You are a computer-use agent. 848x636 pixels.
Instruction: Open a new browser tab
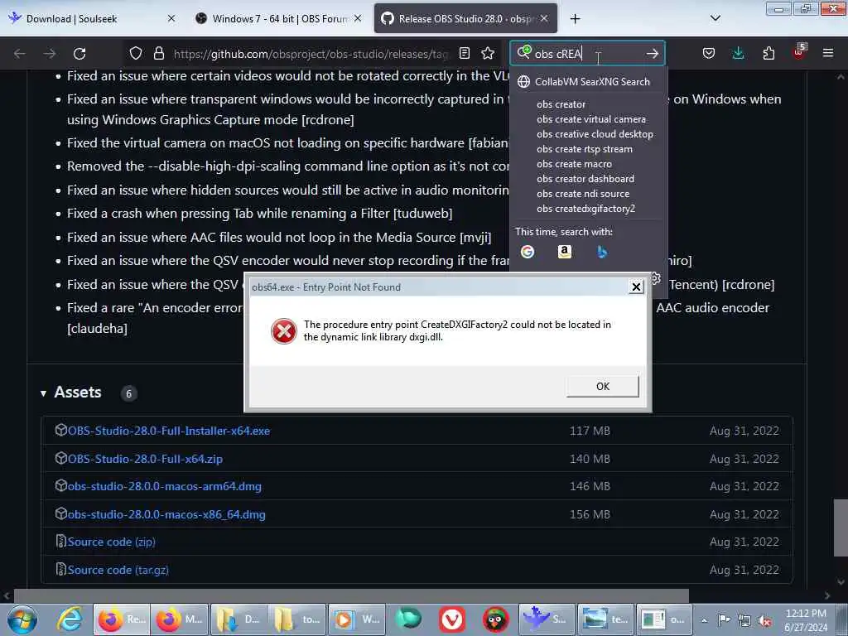tap(575, 19)
